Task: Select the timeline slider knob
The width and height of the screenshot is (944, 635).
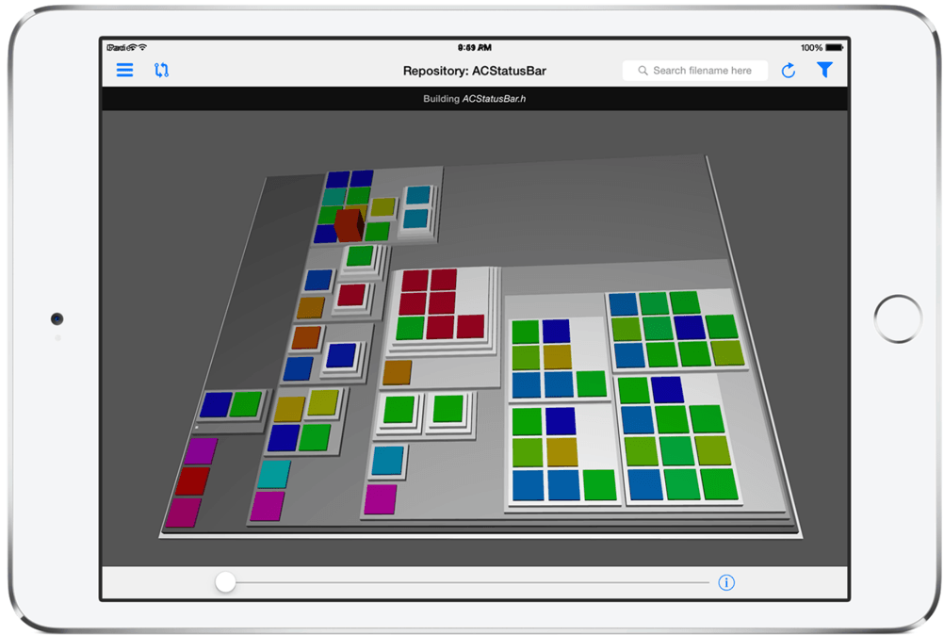Action: click(225, 582)
